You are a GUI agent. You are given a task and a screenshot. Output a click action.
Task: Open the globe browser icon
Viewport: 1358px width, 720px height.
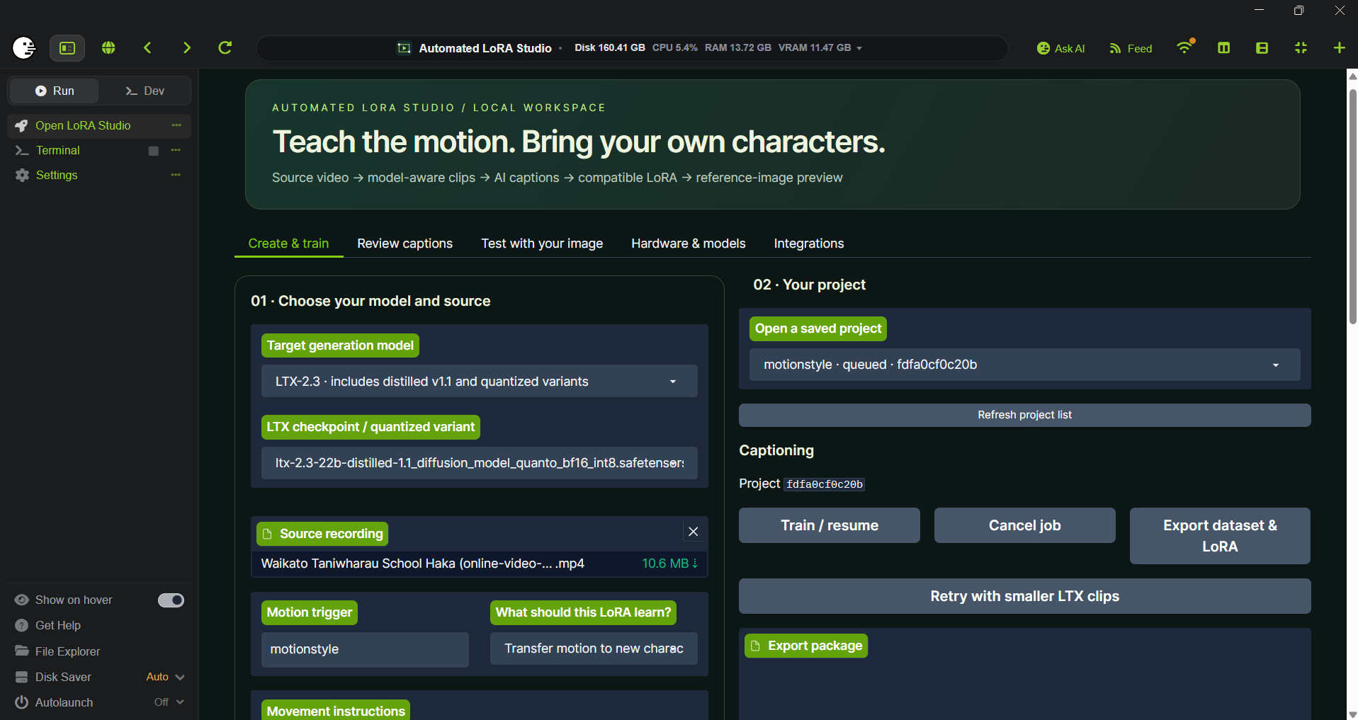[108, 48]
